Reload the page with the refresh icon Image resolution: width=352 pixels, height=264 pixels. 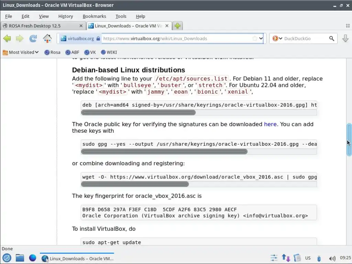click(x=33, y=38)
